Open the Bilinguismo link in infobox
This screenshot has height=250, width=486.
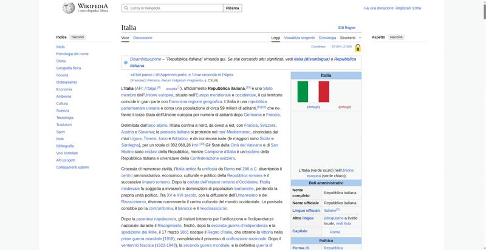(x=334, y=218)
